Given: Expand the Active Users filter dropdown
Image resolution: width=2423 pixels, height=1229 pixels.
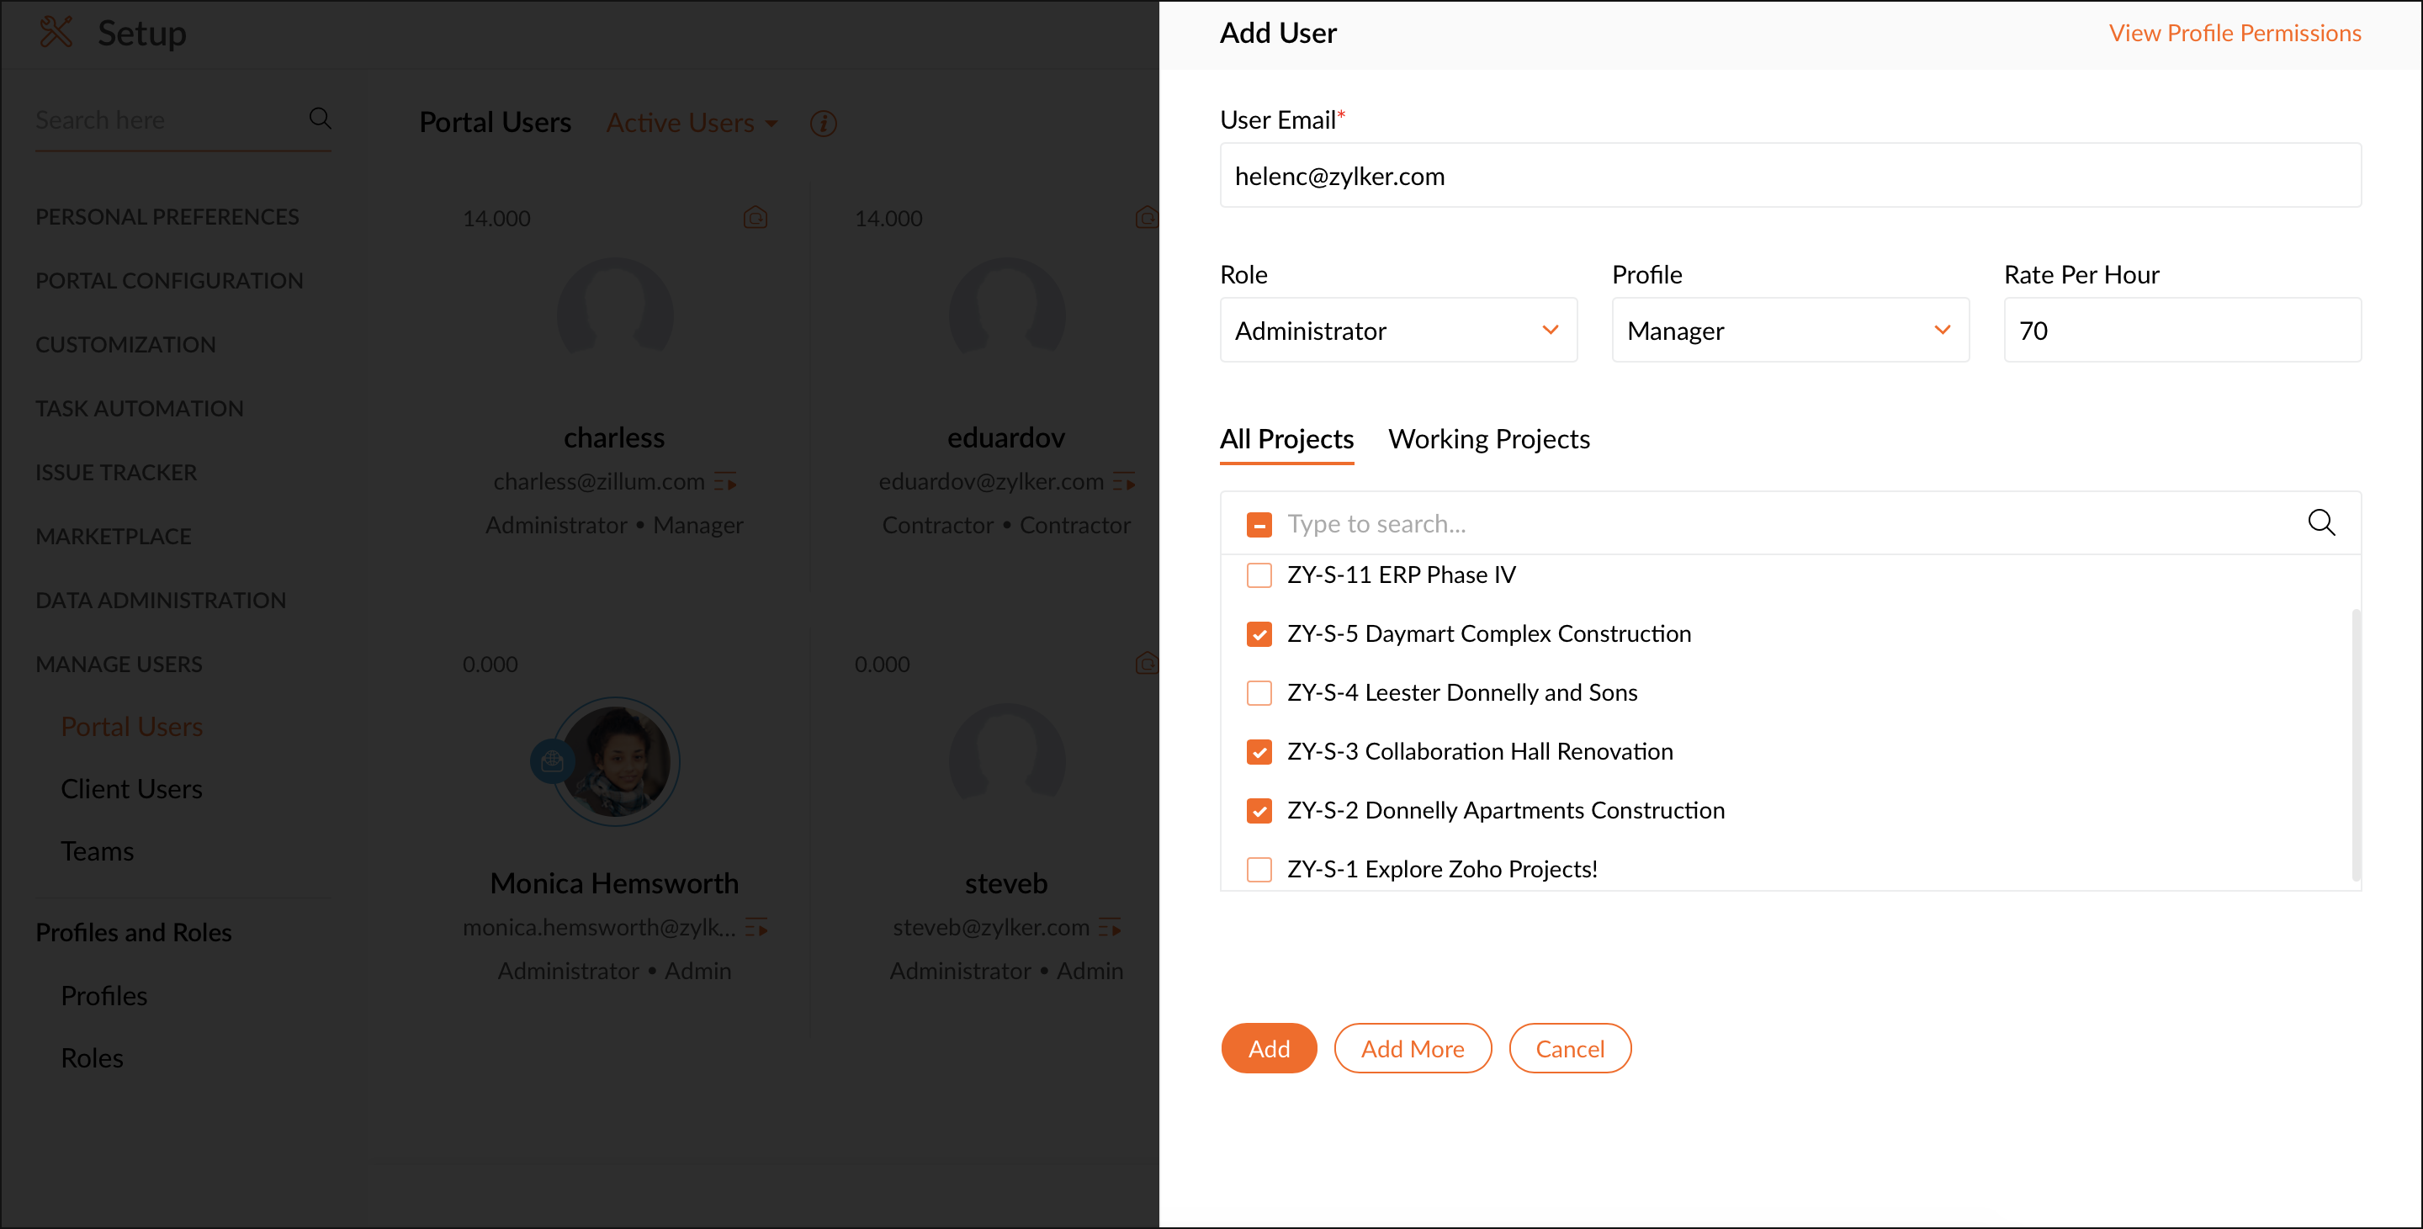Looking at the screenshot, I should click(x=692, y=123).
